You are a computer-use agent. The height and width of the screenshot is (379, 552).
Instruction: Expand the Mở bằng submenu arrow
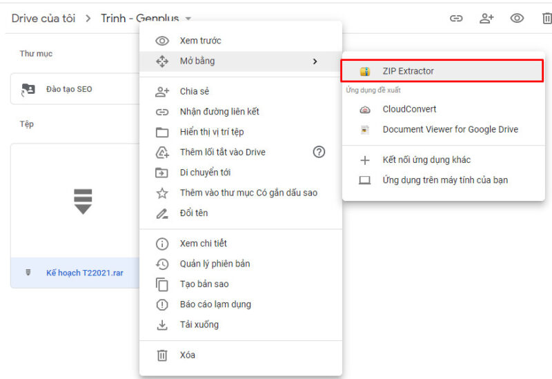315,61
